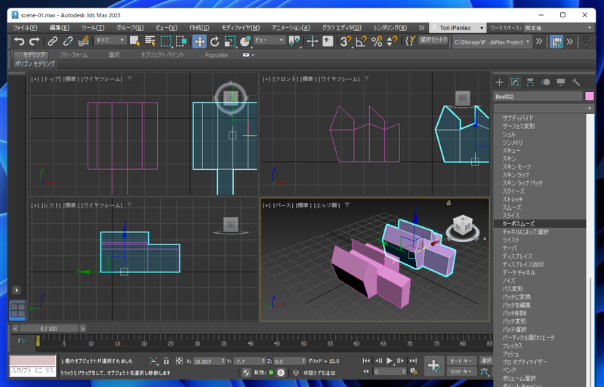Click the named selection set field
604x387 pixels.
(x=433, y=40)
